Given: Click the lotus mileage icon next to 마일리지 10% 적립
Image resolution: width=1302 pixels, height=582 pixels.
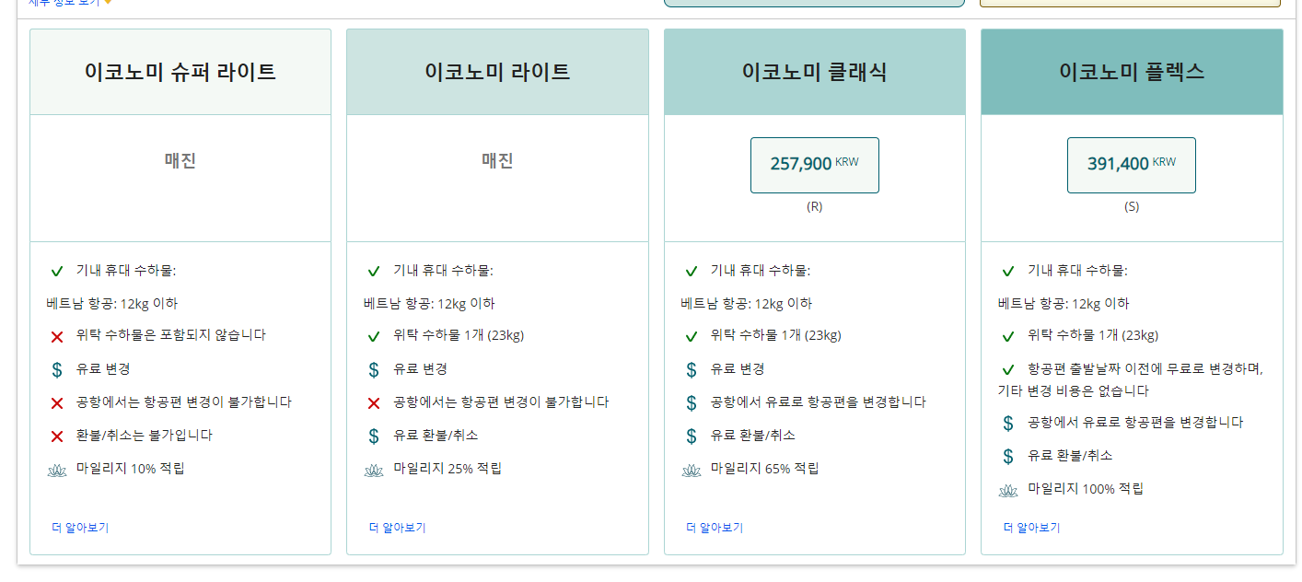Looking at the screenshot, I should (57, 468).
